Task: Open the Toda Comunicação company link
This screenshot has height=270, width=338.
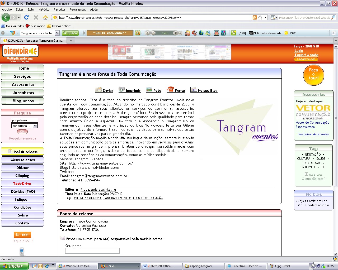Action: click(92, 221)
